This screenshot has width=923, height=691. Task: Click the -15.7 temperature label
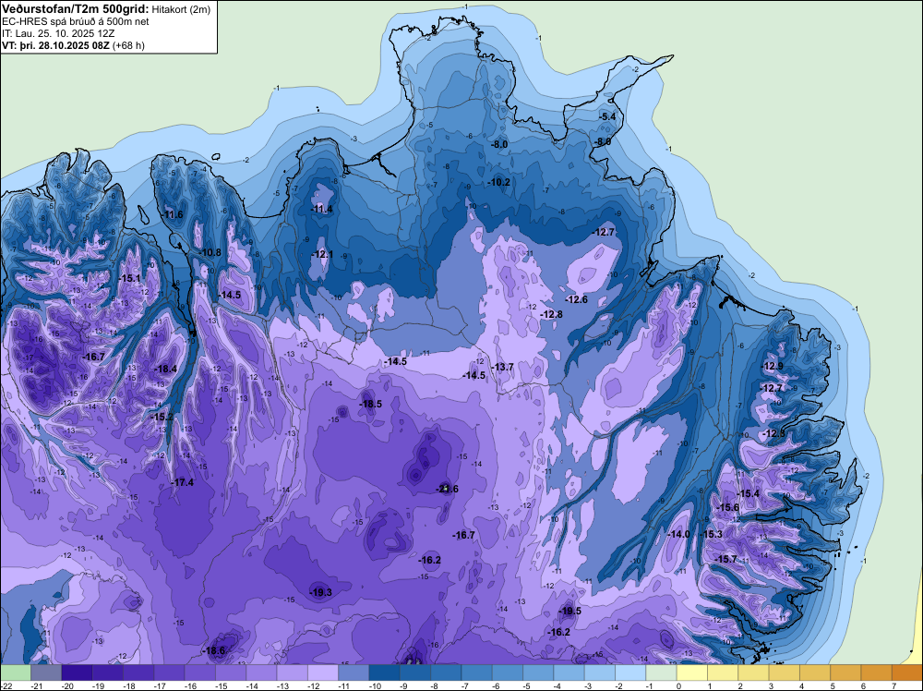click(x=725, y=559)
